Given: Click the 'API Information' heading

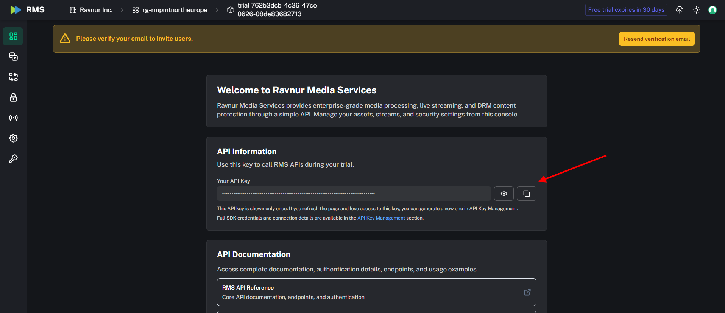Looking at the screenshot, I should pos(247,152).
